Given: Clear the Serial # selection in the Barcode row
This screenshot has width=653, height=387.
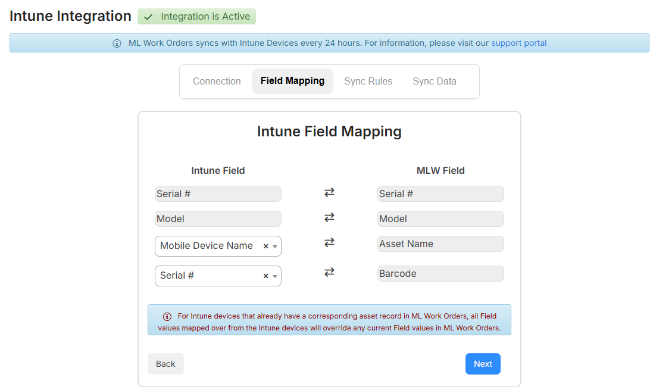Looking at the screenshot, I should (267, 276).
